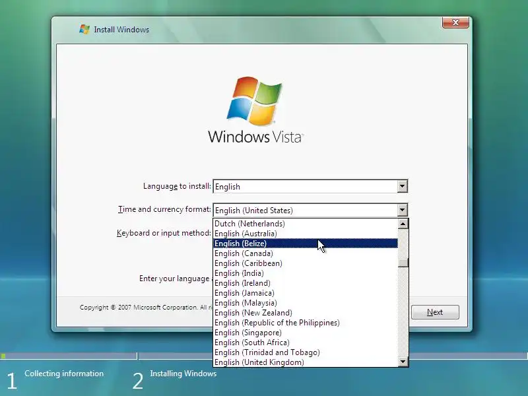Click the Next button

coord(435,312)
